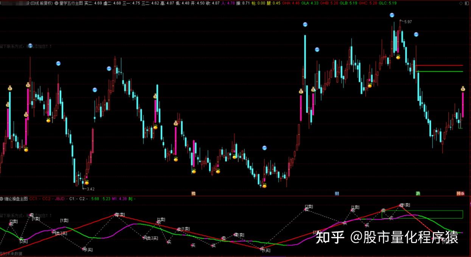
Task: Click the 收: 4.87 value
Action: (212, 3)
